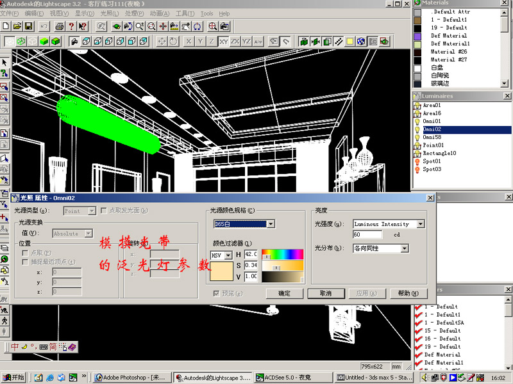
Task: Constrain movement to the Y axis
Action: pyautogui.click(x=200, y=42)
